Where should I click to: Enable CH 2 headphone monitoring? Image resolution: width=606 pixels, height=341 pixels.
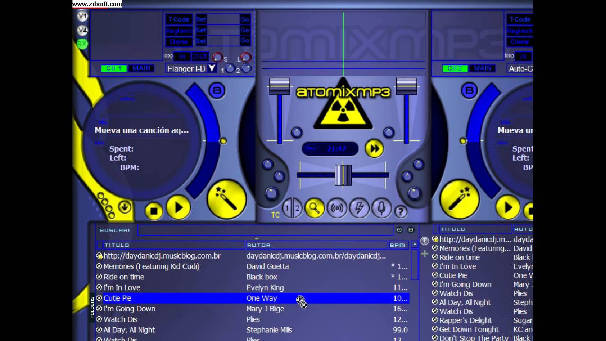[455, 68]
